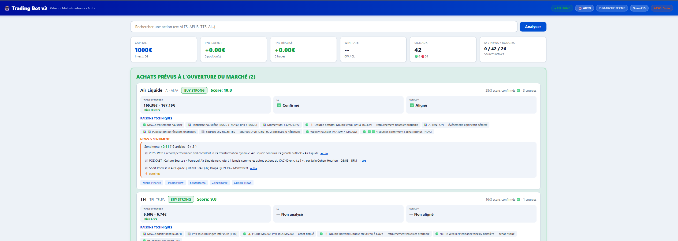Click the candle icon on Double Bottom reason
The height and width of the screenshot is (241, 678).
click(311, 125)
